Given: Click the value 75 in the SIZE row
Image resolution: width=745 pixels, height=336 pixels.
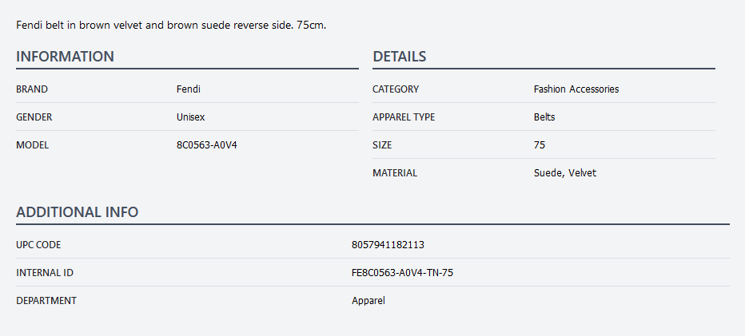Looking at the screenshot, I should click(x=540, y=145).
